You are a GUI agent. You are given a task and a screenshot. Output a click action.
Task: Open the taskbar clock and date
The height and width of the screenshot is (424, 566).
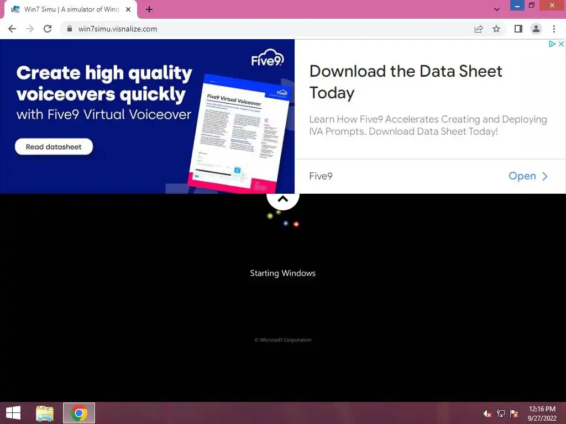542,414
